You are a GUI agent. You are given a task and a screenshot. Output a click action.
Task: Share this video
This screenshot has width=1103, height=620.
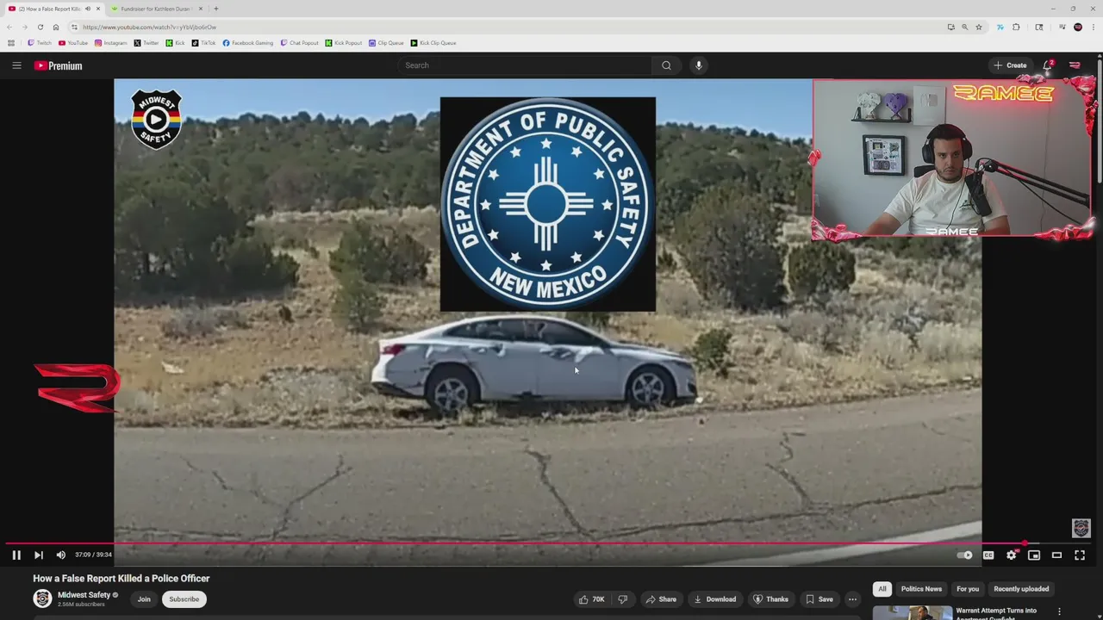(x=661, y=599)
